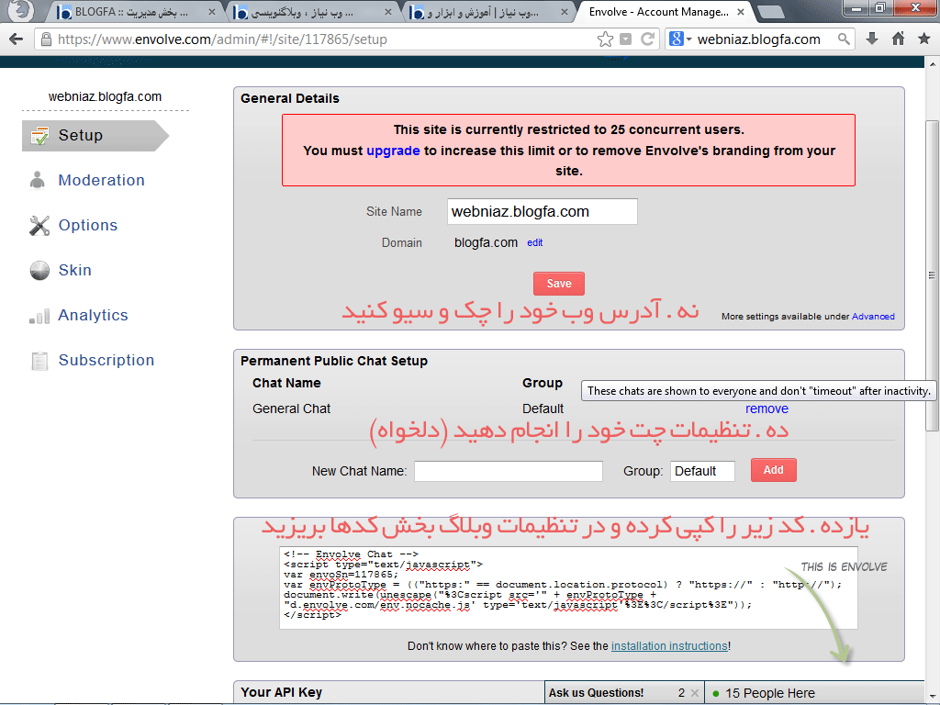Screen dimensions: 940x705
Task: Click the webniaz.blogfa.com search box
Action: 761,39
